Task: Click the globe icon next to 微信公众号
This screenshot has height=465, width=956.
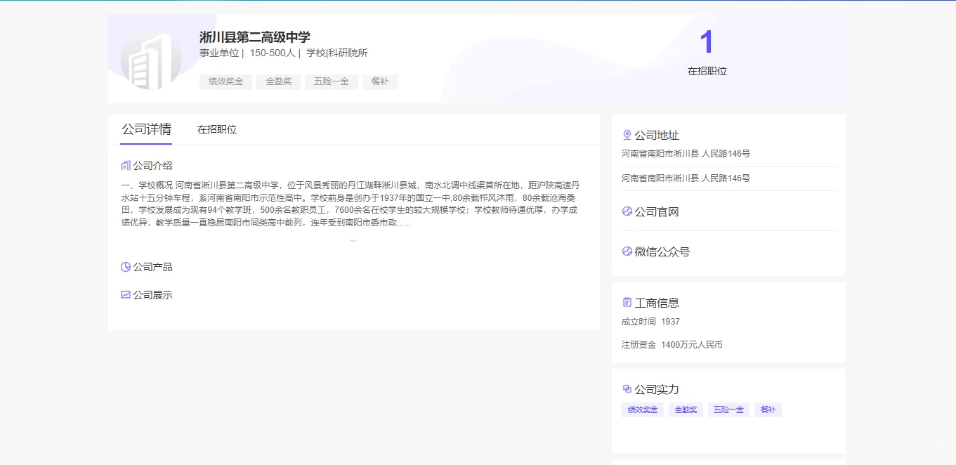Action: coord(626,251)
